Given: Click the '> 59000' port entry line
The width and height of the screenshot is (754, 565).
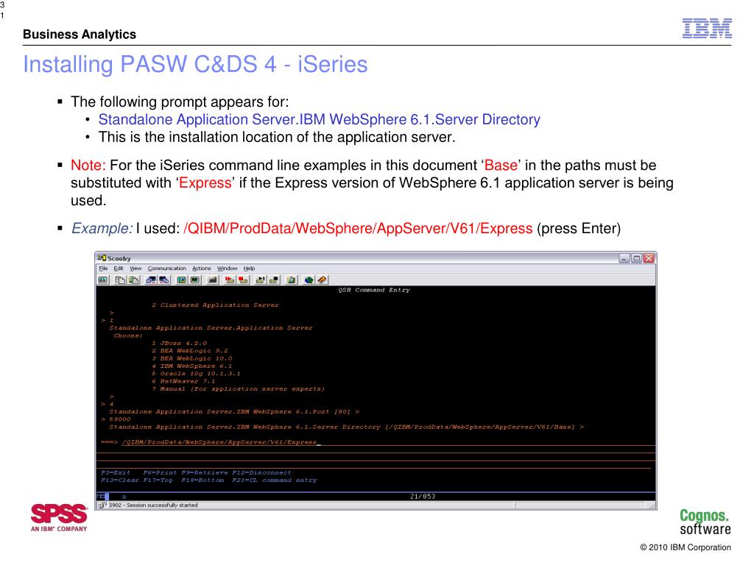Looking at the screenshot, I should 116,419.
